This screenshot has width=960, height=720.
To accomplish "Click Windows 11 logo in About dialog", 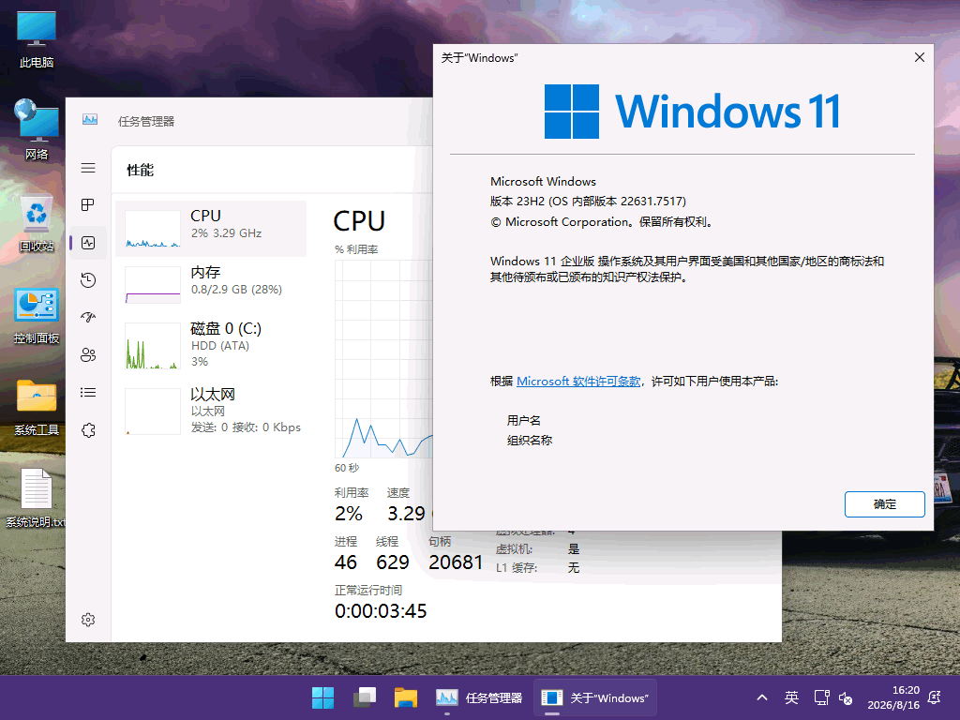I will [x=692, y=112].
